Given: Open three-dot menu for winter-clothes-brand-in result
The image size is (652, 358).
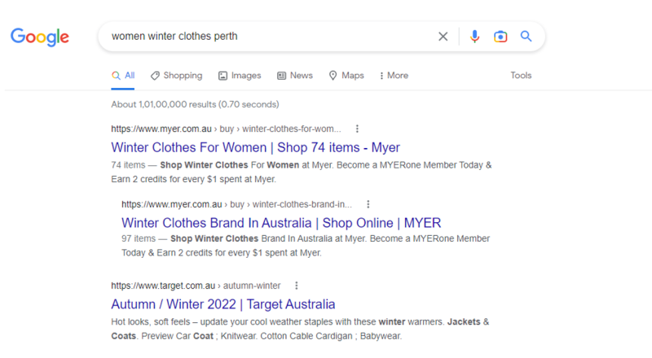Looking at the screenshot, I should 368,204.
